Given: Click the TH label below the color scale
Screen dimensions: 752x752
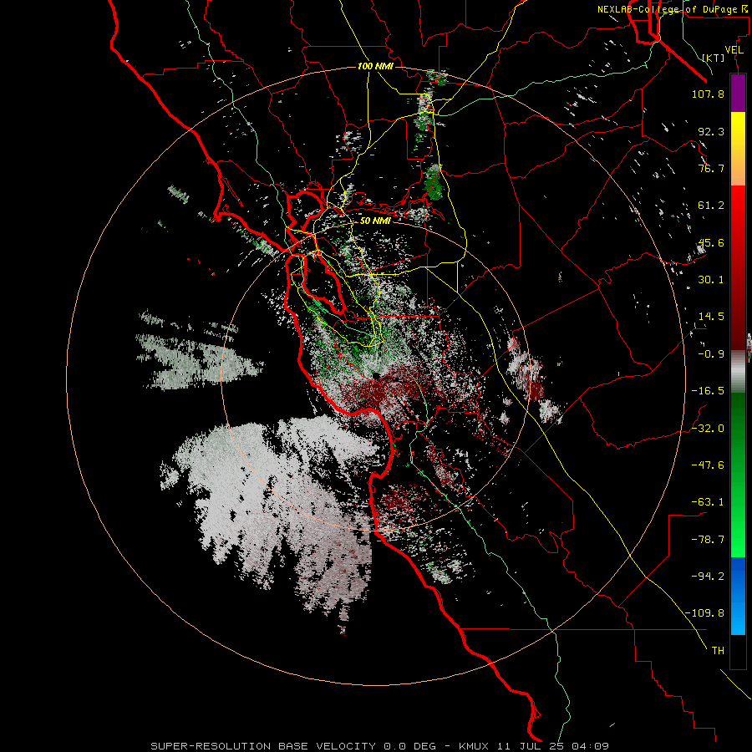Looking at the screenshot, I should 718,651.
